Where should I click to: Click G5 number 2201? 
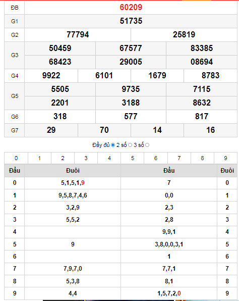point(60,103)
